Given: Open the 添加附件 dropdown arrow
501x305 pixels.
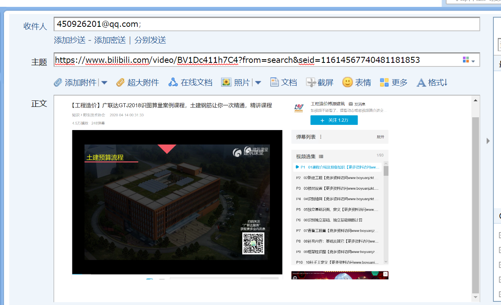Looking at the screenshot, I should pyautogui.click(x=104, y=83).
